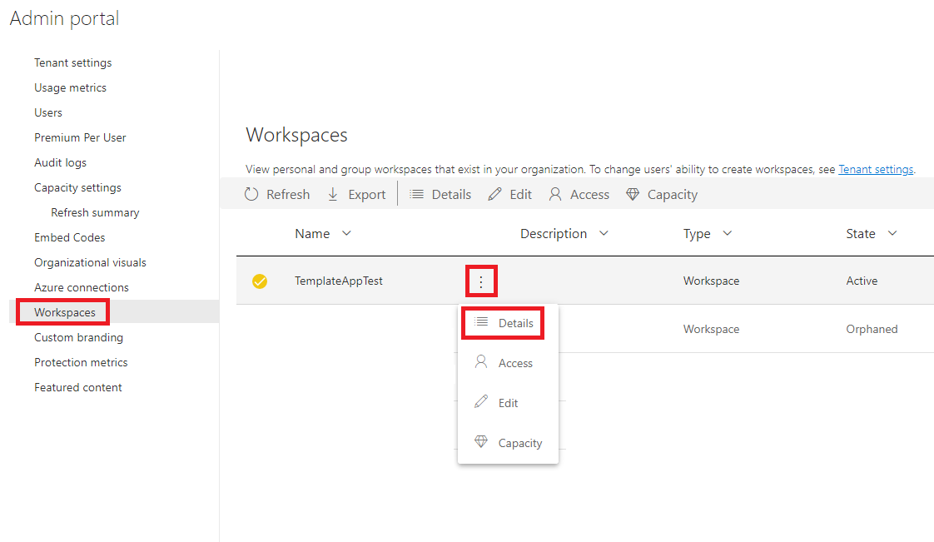The image size is (934, 542).
Task: Expand the Type column filter dropdown
Action: pos(728,233)
